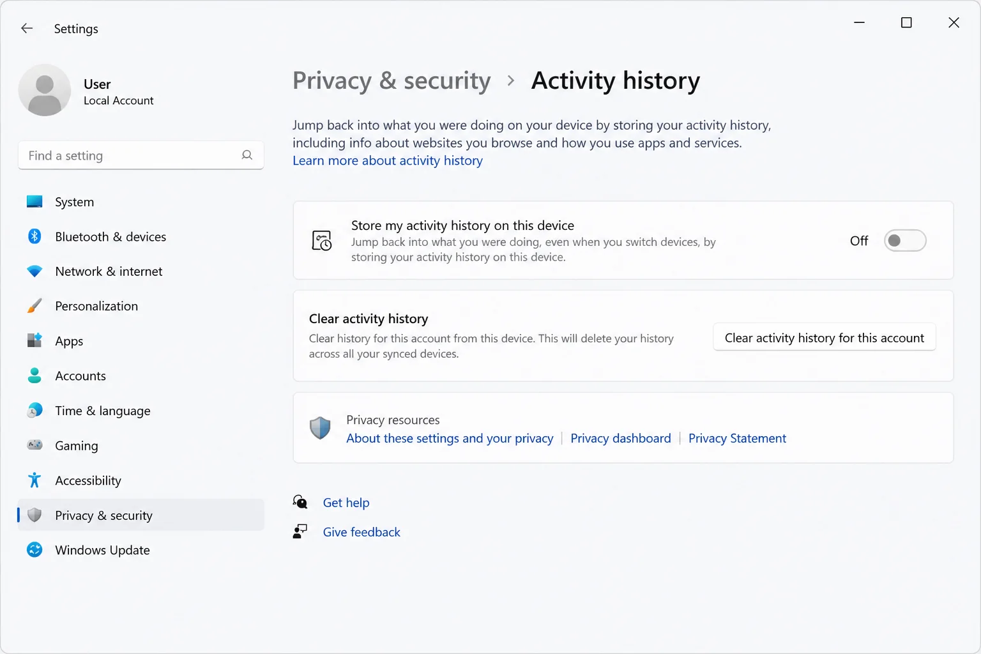This screenshot has height=654, width=981.
Task: Click the System monitor icon
Action: [x=34, y=202]
